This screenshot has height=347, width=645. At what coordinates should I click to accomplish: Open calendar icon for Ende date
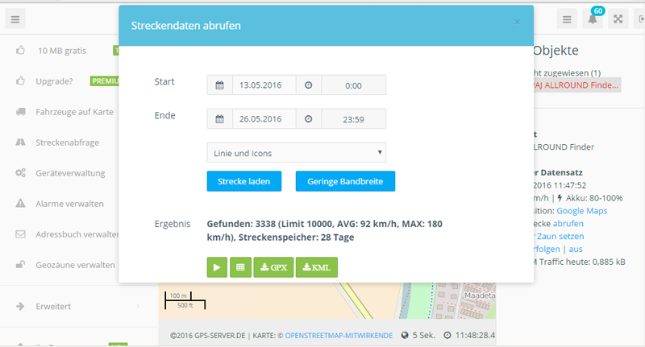pos(219,119)
